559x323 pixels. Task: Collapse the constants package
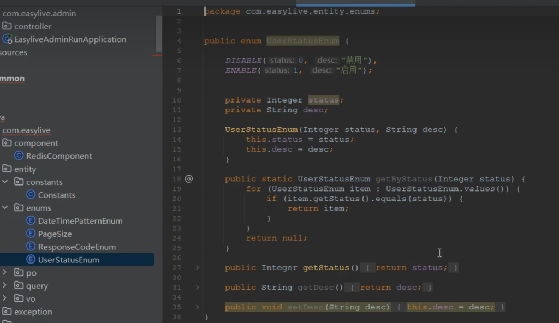[5, 182]
